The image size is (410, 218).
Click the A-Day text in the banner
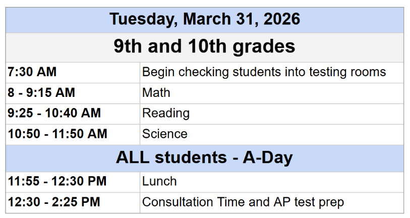[268, 157]
